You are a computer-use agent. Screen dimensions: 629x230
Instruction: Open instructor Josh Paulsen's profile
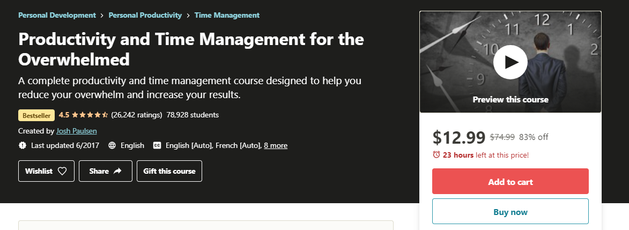click(77, 131)
